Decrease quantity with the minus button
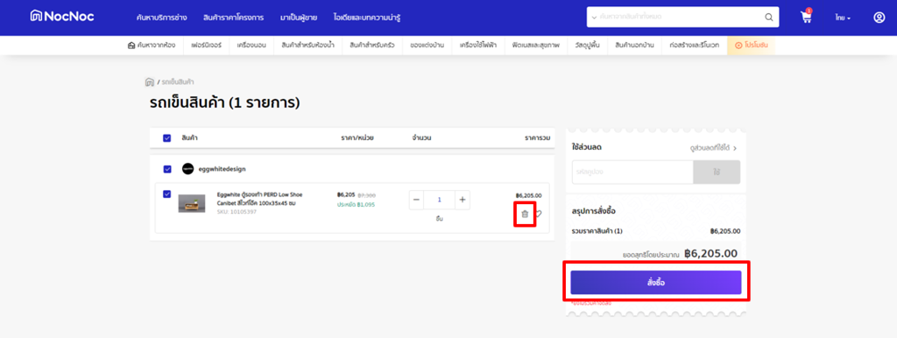 (416, 200)
